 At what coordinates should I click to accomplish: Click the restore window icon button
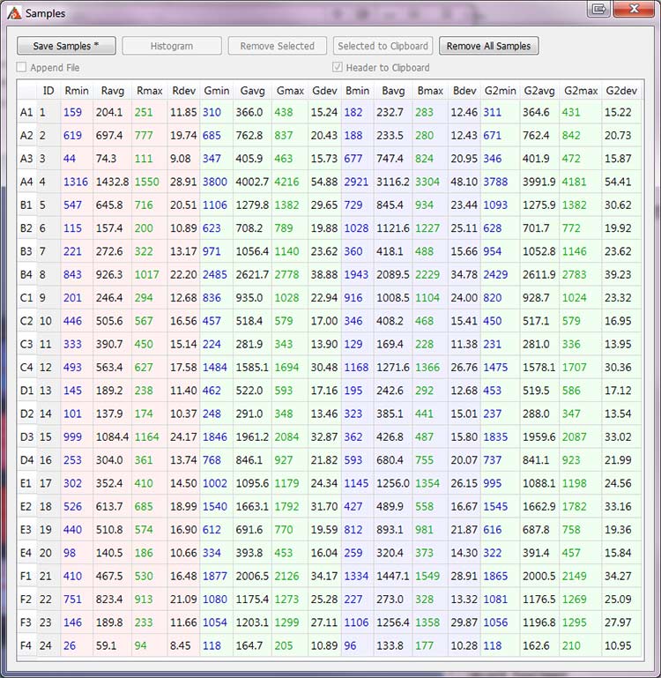tap(598, 9)
